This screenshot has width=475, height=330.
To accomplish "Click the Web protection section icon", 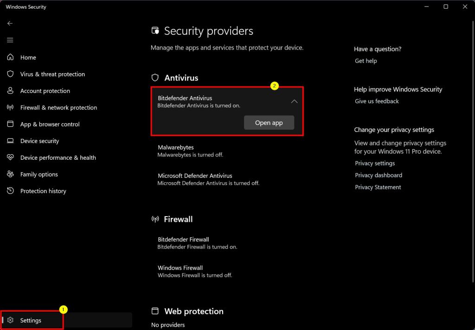I will click(155, 311).
